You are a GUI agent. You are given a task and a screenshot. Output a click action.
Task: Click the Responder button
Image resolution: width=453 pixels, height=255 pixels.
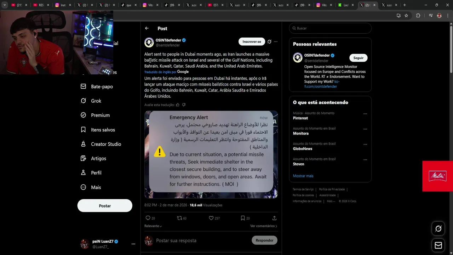click(264, 240)
